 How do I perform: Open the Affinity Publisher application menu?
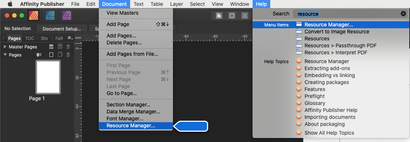[x=42, y=4]
